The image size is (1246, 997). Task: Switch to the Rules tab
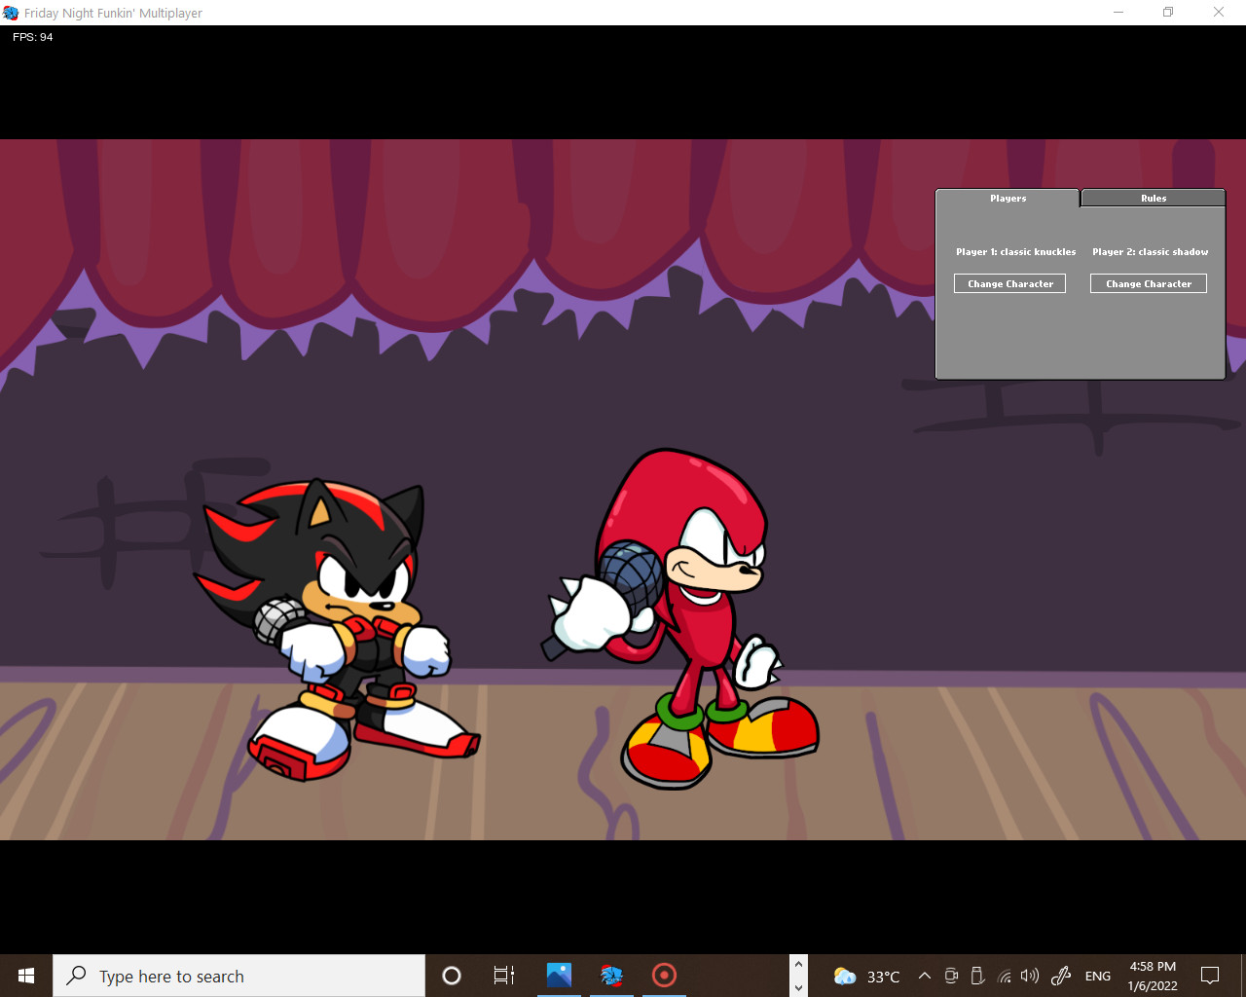1153,198
